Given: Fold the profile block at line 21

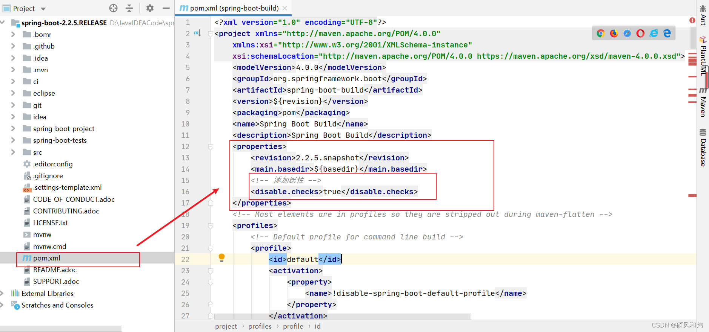Looking at the screenshot, I should point(211,248).
